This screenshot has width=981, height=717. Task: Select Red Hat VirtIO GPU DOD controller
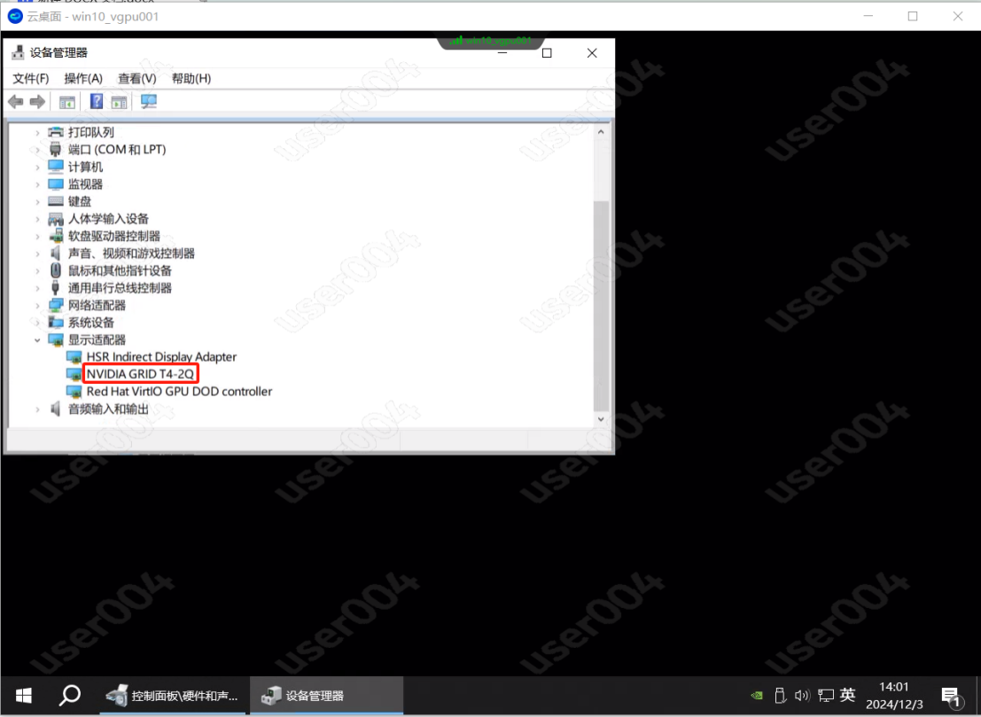[x=179, y=391]
